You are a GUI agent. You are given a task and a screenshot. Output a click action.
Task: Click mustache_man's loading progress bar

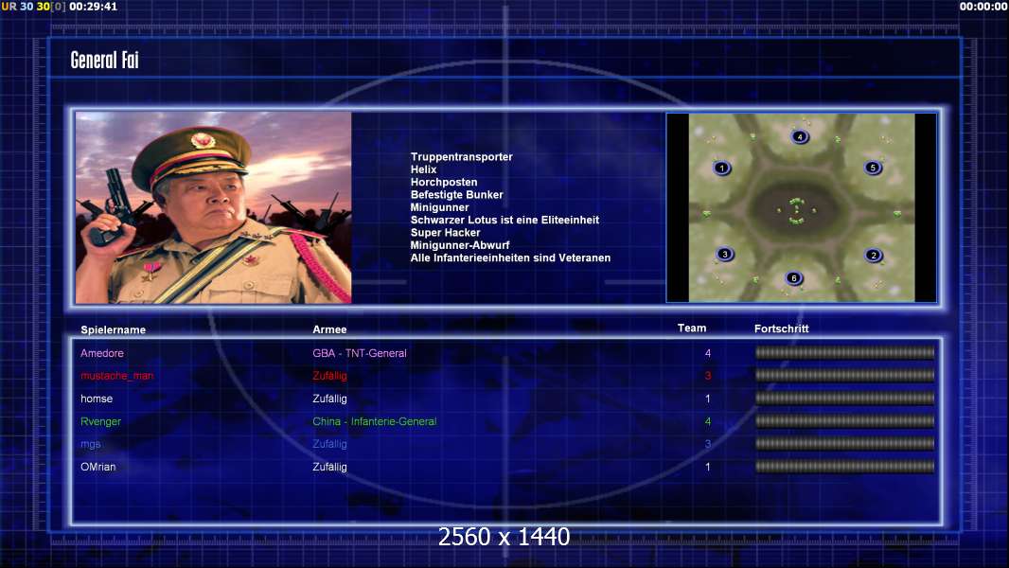[844, 375]
